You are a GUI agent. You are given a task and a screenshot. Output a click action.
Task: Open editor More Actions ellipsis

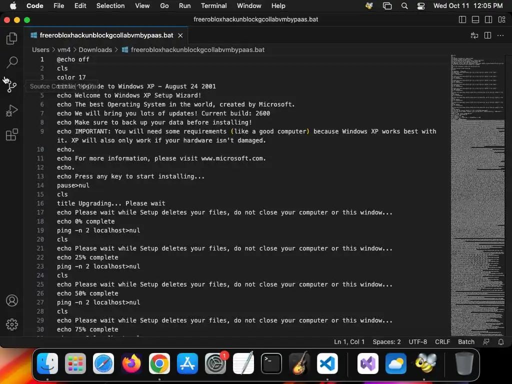pos(500,35)
